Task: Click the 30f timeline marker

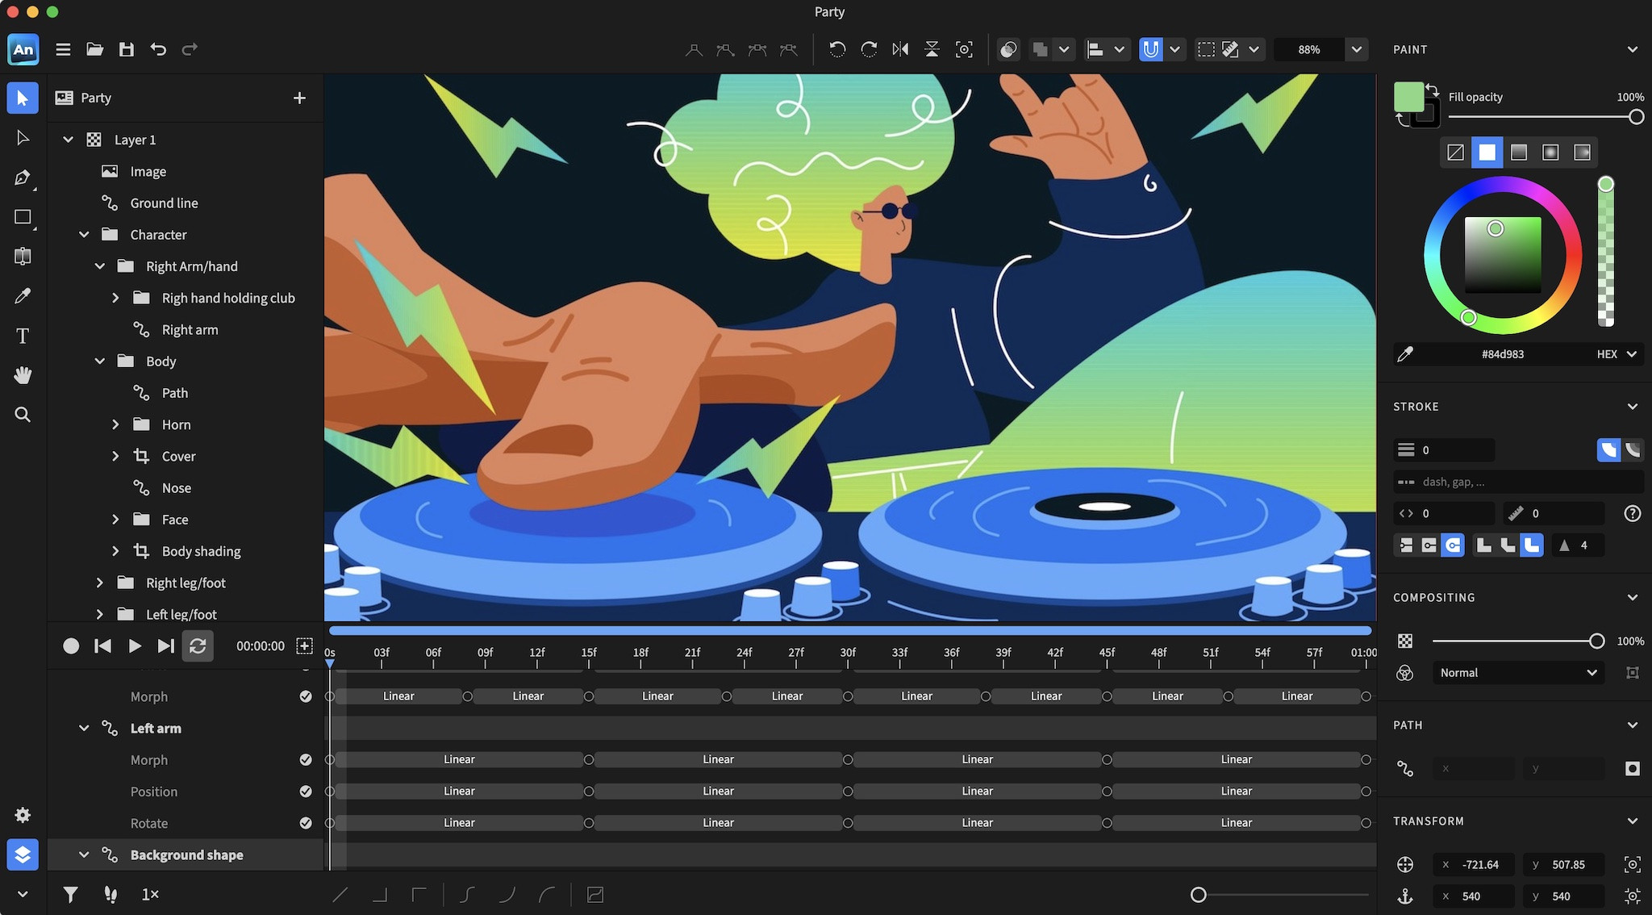Action: click(848, 653)
